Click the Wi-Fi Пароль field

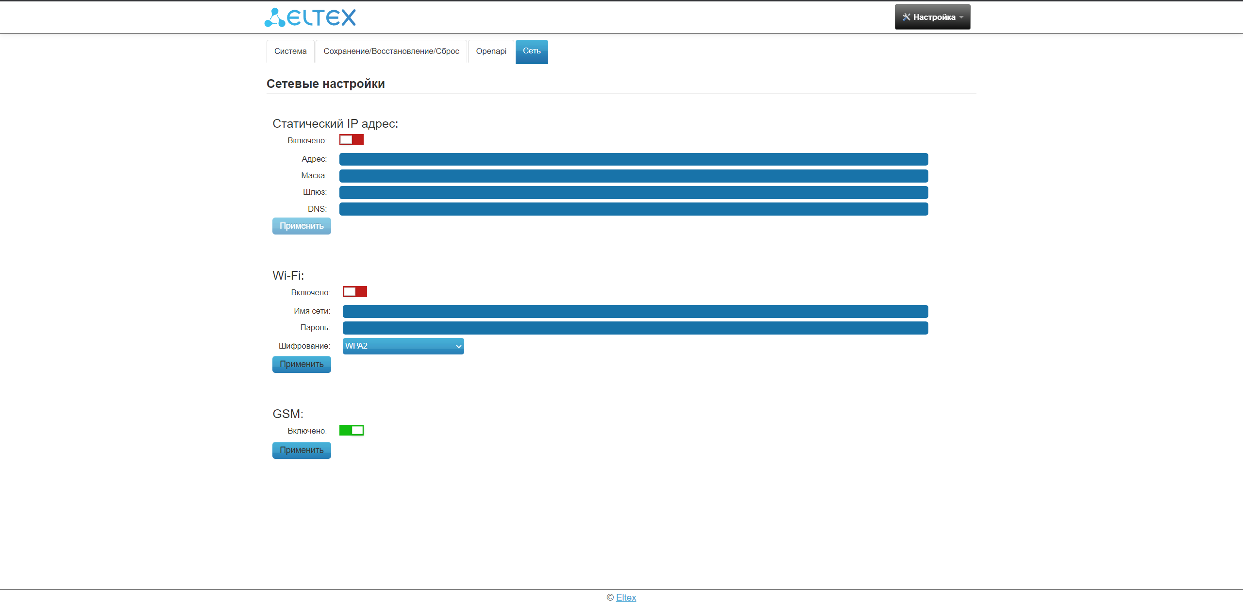(x=635, y=328)
